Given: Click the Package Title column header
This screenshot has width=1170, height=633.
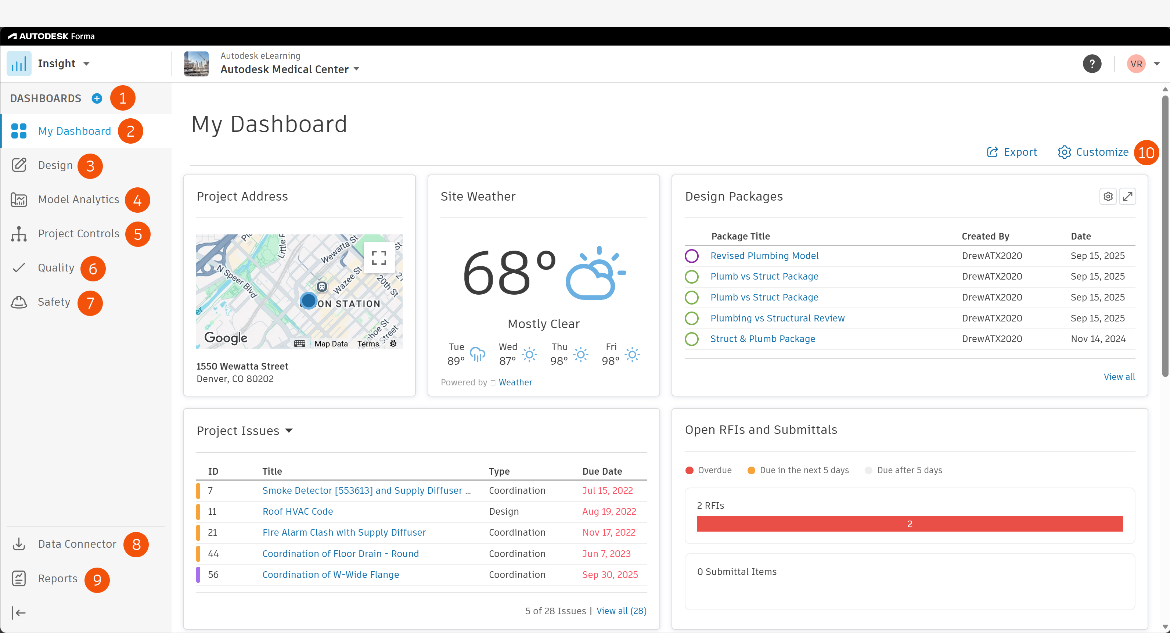Looking at the screenshot, I should pos(740,236).
